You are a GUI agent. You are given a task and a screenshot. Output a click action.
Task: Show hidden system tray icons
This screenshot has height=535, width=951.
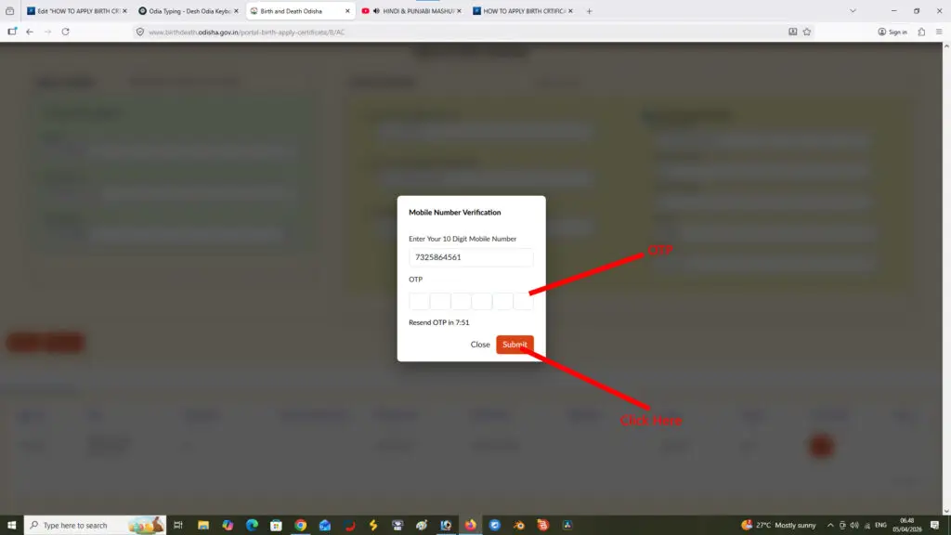pos(829,525)
